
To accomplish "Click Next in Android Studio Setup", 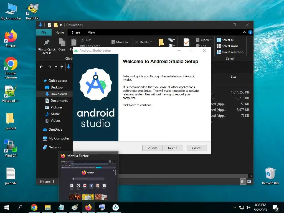I will [x=173, y=148].
